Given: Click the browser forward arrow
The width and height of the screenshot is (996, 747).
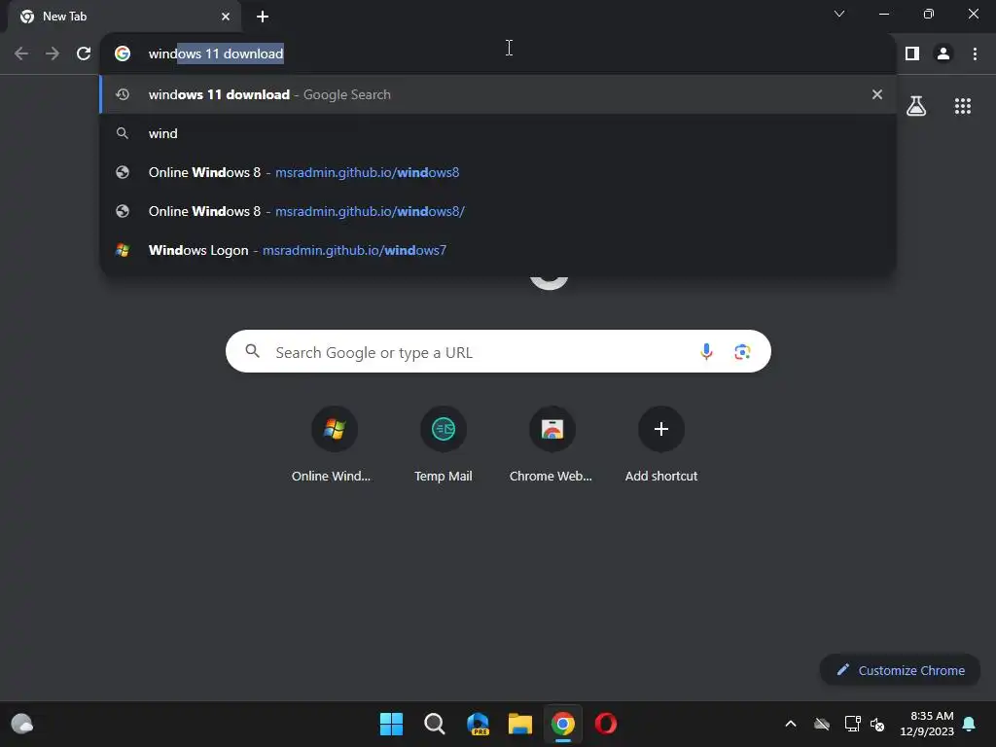Looking at the screenshot, I should pyautogui.click(x=53, y=53).
